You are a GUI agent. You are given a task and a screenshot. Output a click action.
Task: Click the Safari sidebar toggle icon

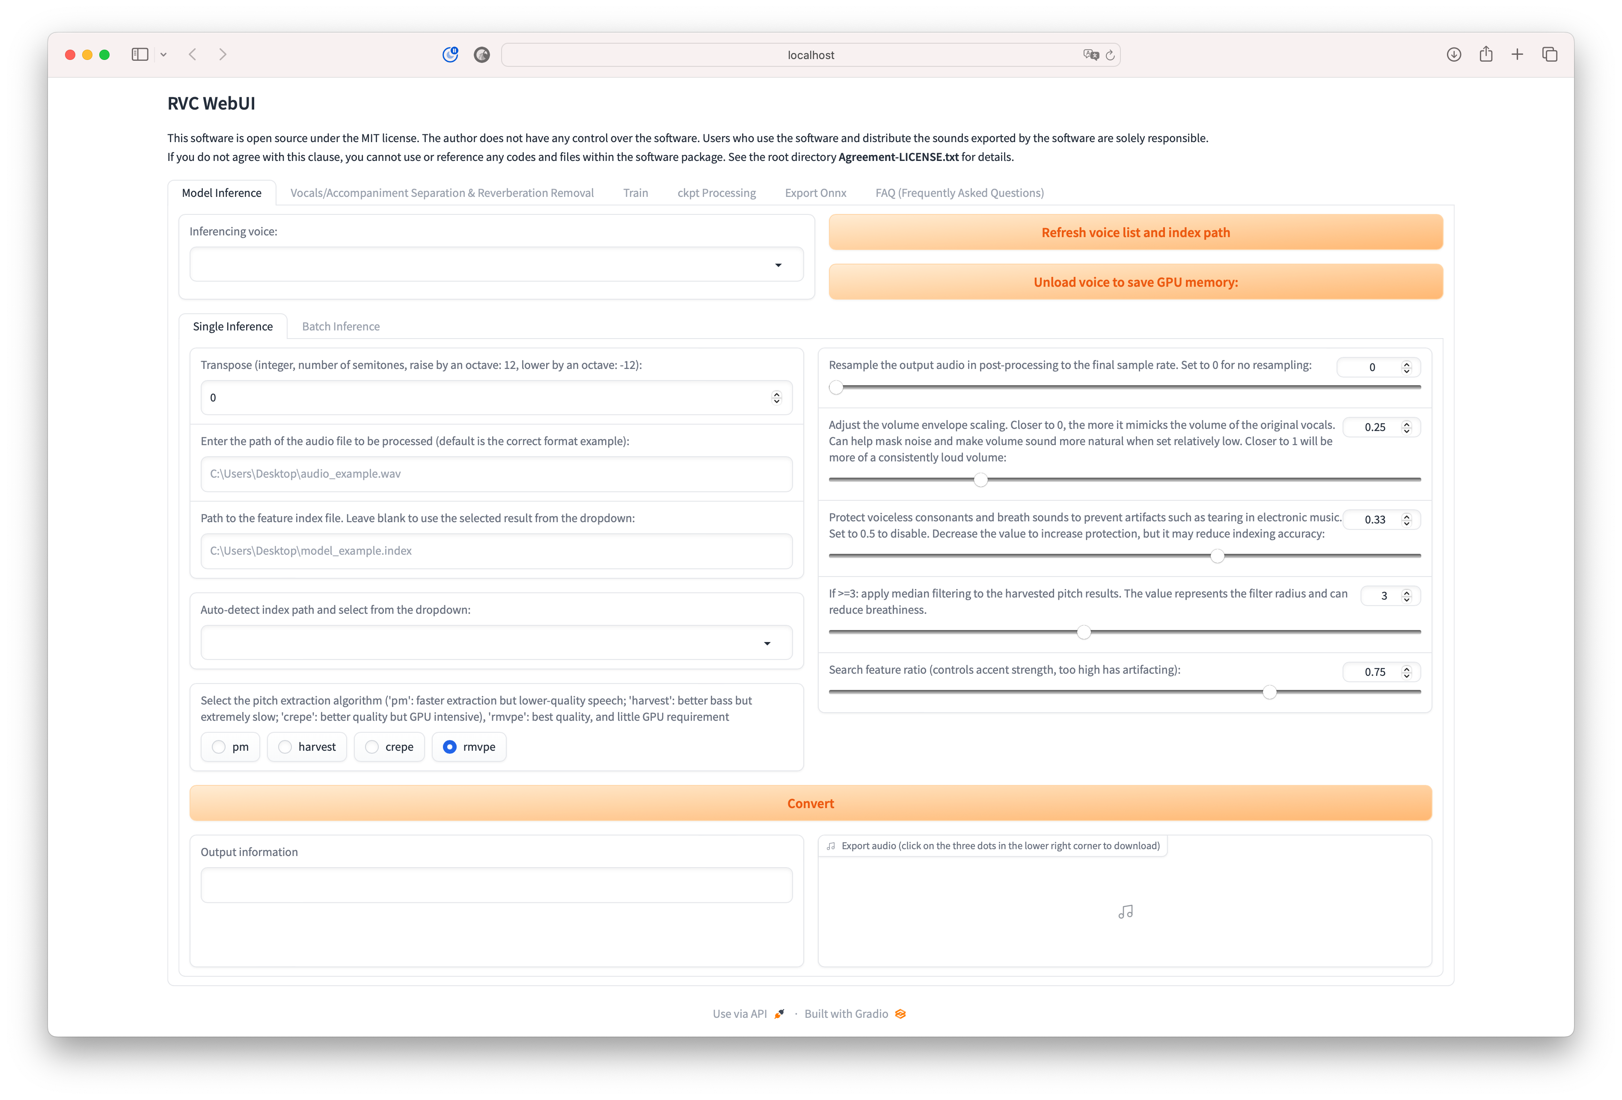[140, 54]
